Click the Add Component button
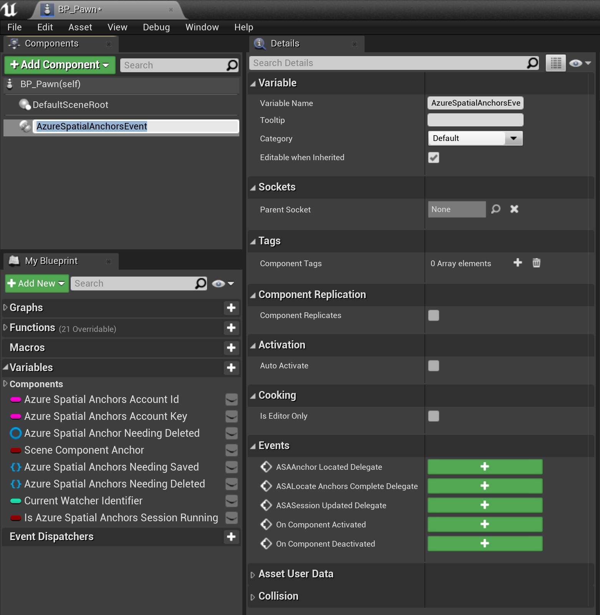 (60, 65)
